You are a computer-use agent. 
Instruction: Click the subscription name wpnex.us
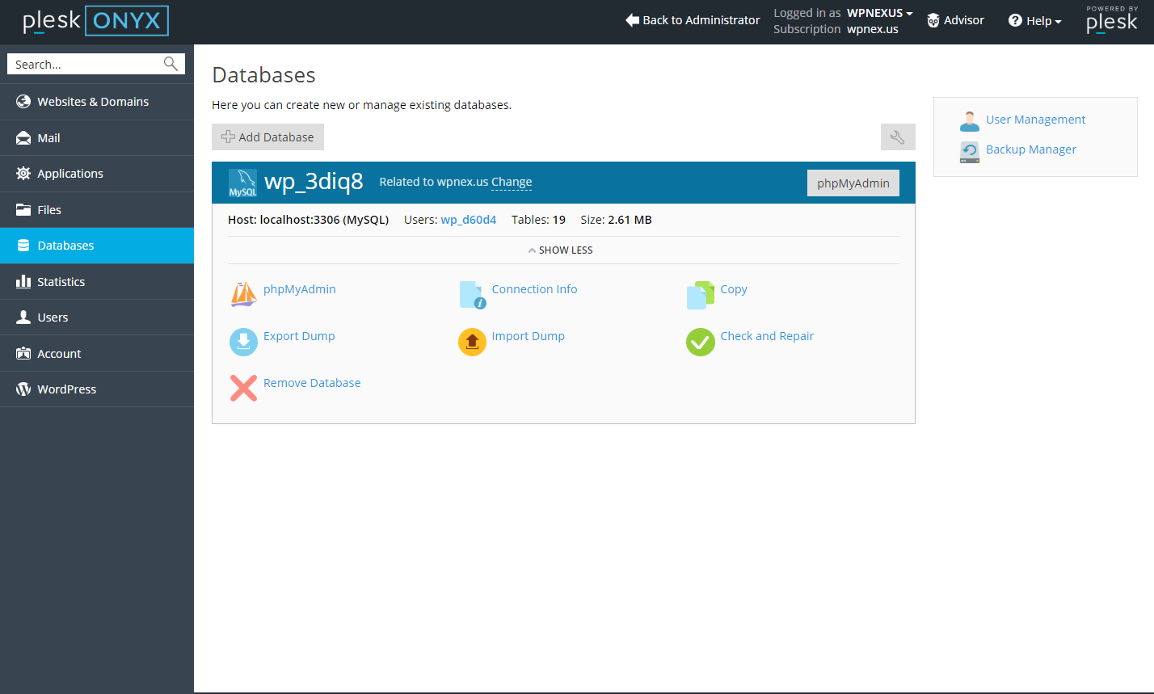point(873,29)
